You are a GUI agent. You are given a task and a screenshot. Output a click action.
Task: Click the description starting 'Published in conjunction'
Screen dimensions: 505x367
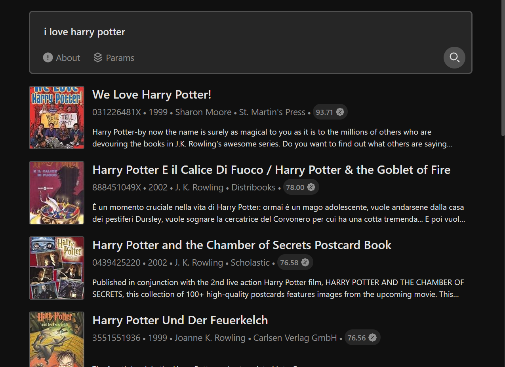point(278,288)
